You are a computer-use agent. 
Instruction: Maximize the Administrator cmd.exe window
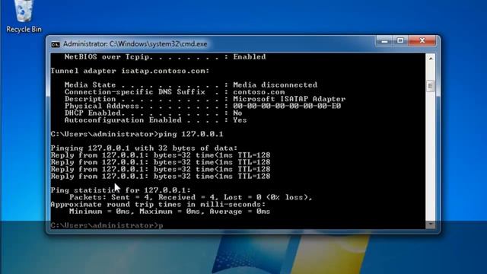400,40
